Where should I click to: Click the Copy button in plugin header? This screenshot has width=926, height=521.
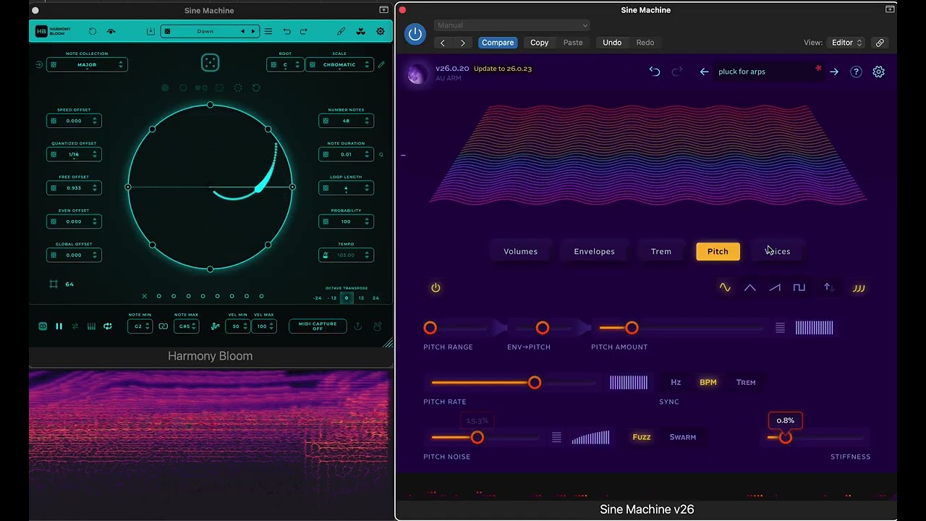pos(539,43)
